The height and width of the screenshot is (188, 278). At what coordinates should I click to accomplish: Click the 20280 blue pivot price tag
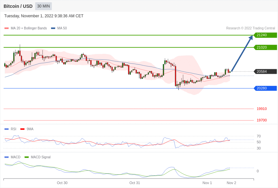265,88
